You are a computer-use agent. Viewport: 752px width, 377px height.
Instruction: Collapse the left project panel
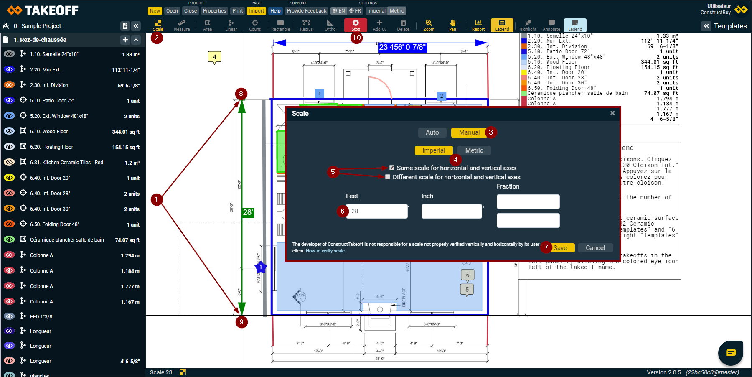click(x=136, y=26)
